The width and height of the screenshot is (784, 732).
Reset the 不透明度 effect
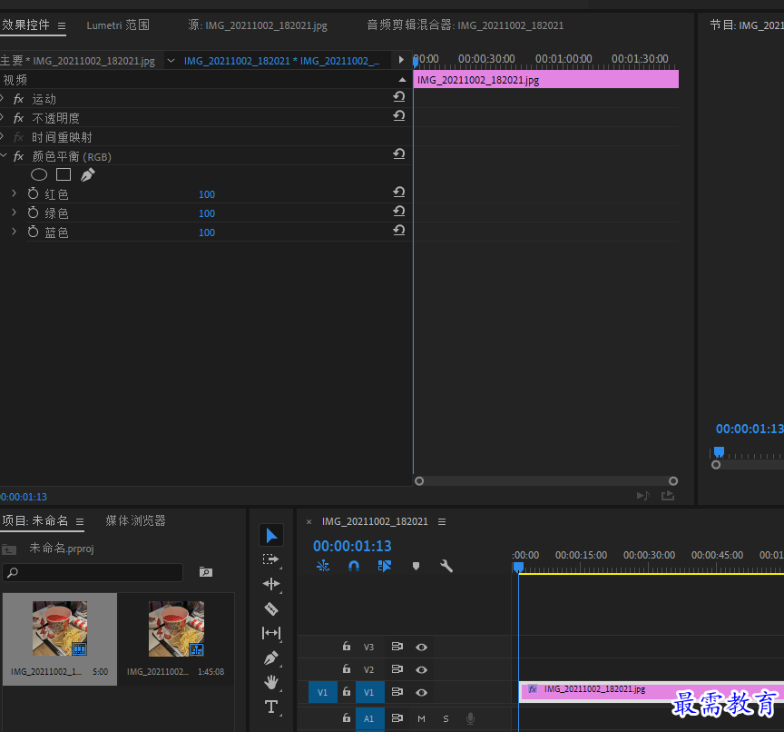(399, 115)
